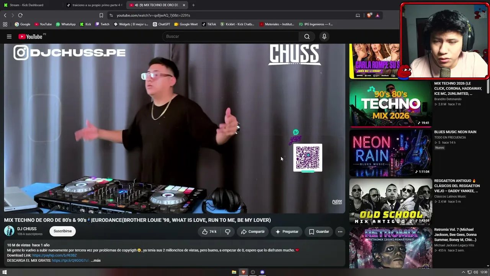The width and height of the screenshot is (490, 276).
Task: Open the Brave Rewards triangle icon
Action: pyautogui.click(x=377, y=15)
